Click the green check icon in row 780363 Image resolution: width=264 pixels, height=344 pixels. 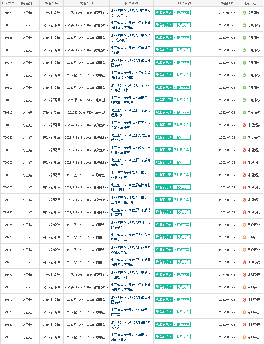click(244, 13)
